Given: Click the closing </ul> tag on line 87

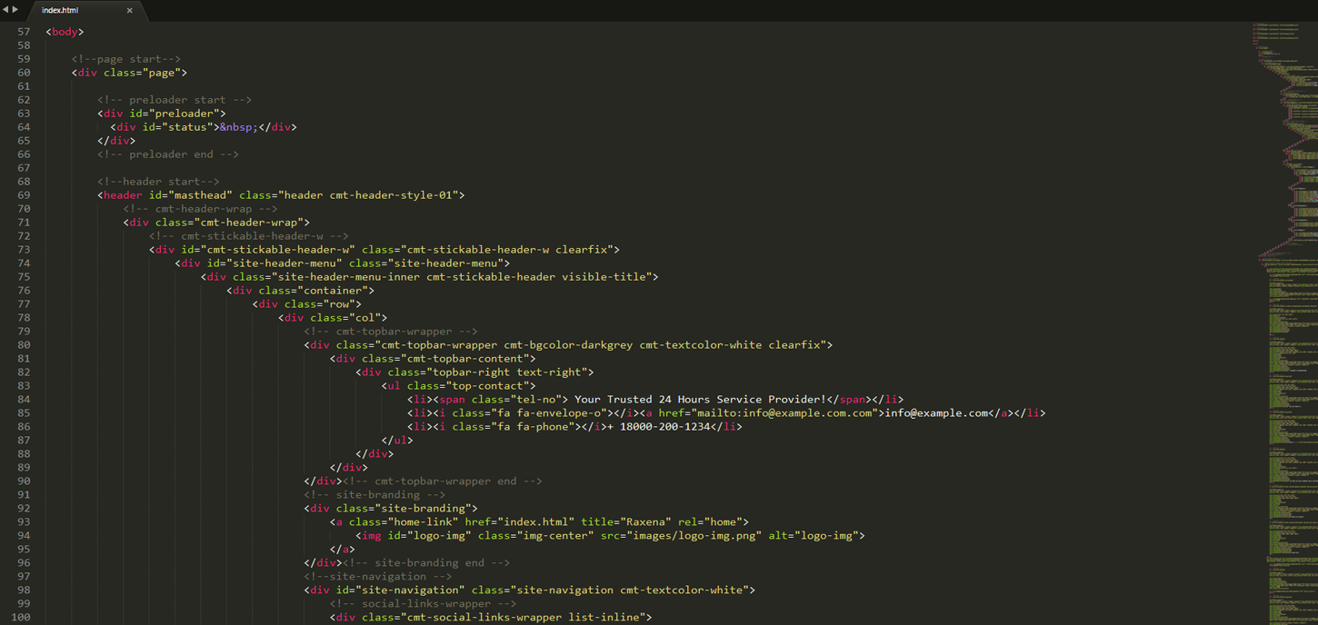Looking at the screenshot, I should [x=397, y=441].
